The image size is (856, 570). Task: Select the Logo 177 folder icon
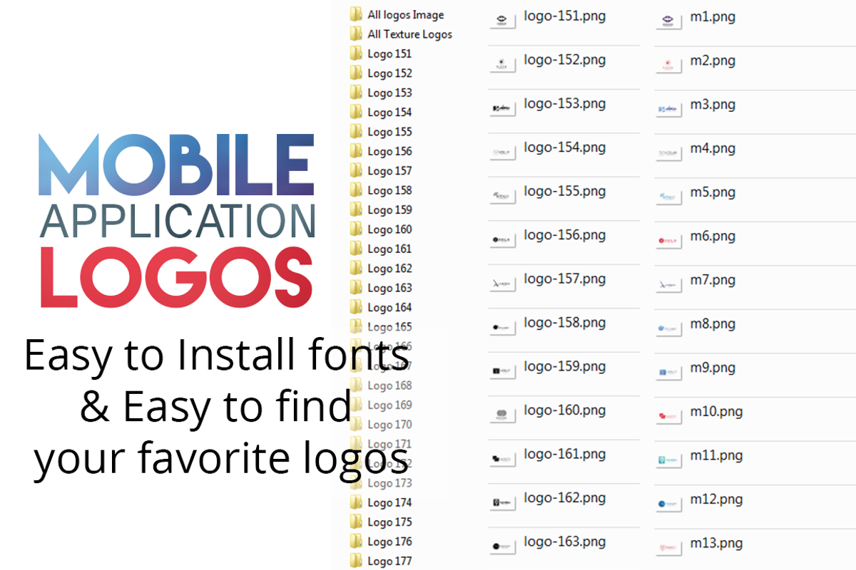click(356, 561)
